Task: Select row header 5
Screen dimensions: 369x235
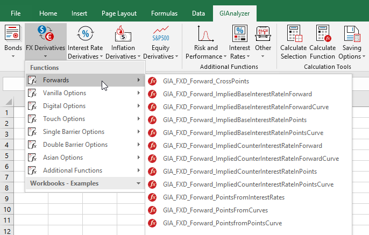Action: click(7, 156)
